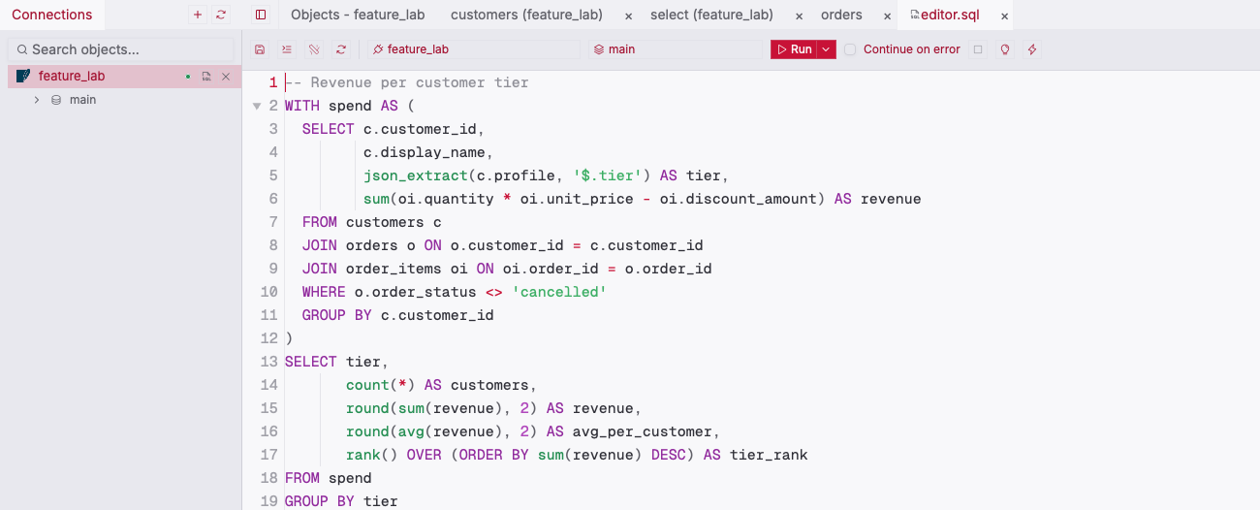This screenshot has width=1260, height=510.
Task: Open the Run options dropdown arrow
Action: point(826,49)
